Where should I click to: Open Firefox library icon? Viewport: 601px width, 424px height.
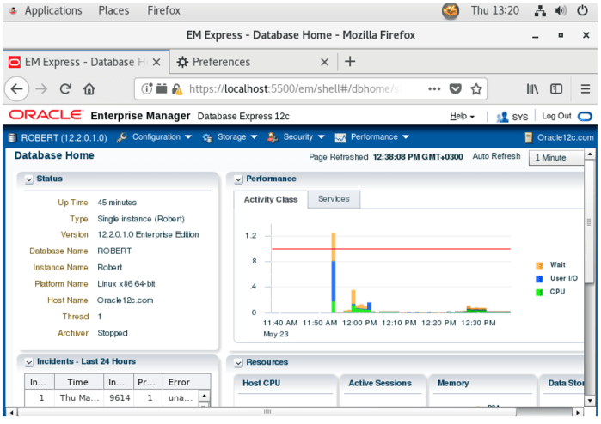tap(532, 88)
